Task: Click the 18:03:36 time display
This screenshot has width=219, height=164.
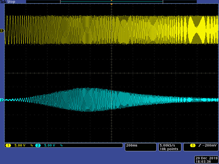Action: pos(205,161)
